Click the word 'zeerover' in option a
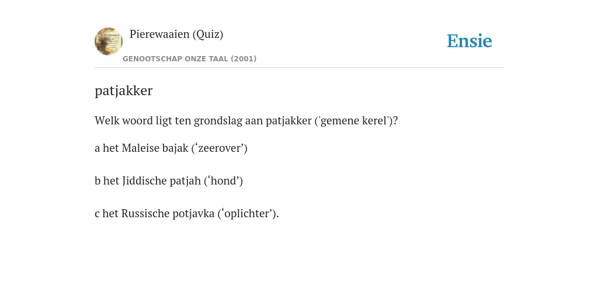 (221, 148)
